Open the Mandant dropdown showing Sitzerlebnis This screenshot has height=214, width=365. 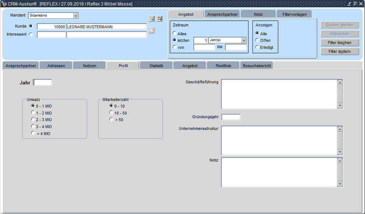[76, 16]
